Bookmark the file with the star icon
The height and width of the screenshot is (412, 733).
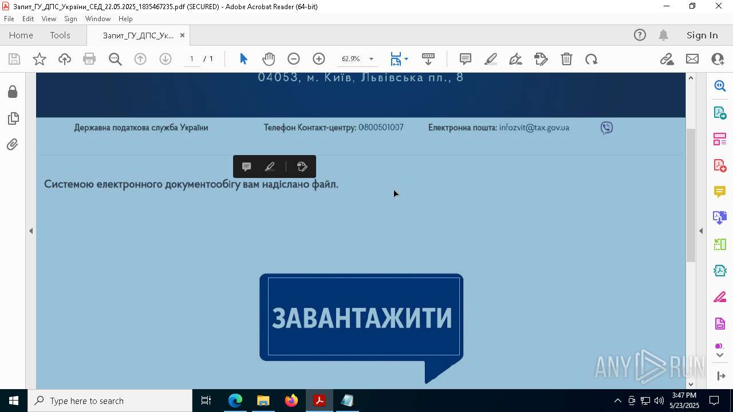[40, 59]
